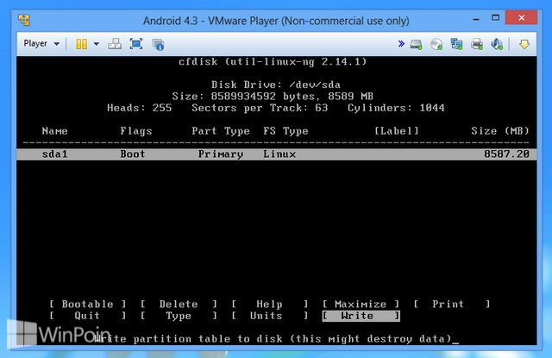The width and height of the screenshot is (552, 358).
Task: Click the yellow download arrow icon
Action: [524, 44]
